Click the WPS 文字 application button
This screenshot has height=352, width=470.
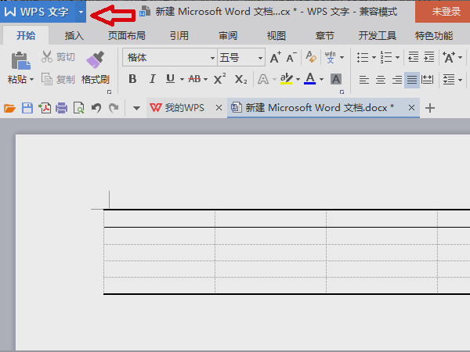click(38, 12)
